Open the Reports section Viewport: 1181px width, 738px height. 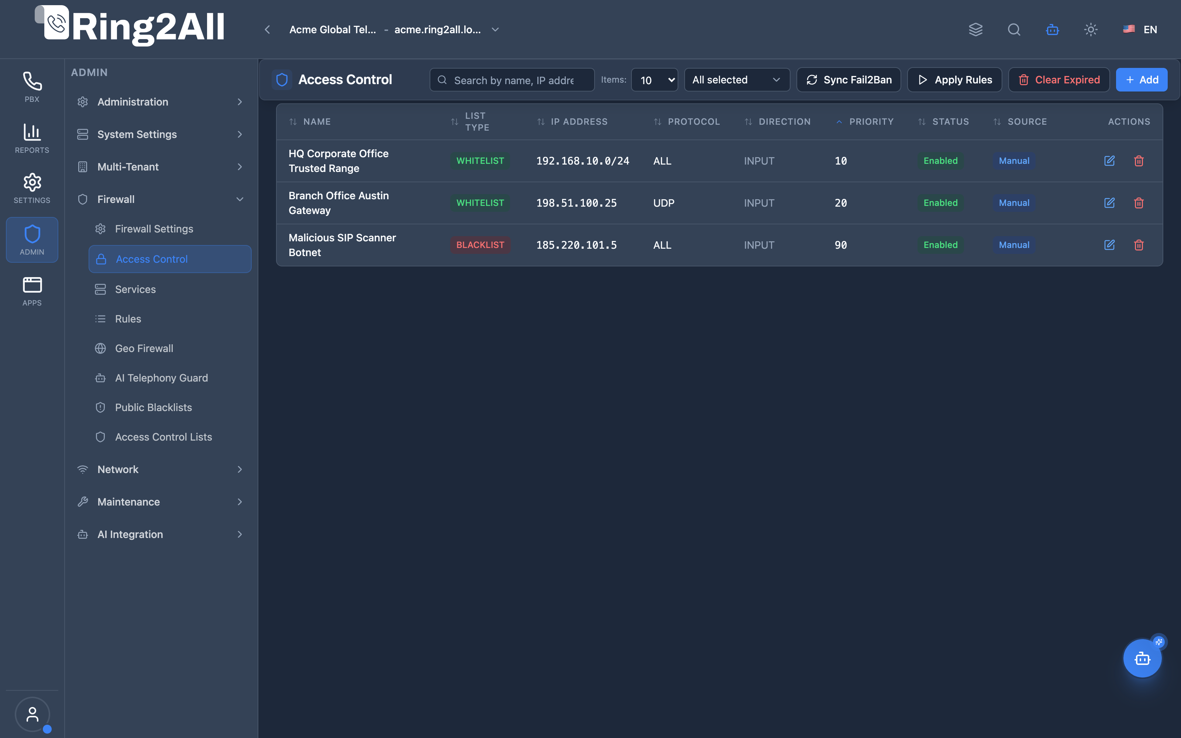(32, 138)
